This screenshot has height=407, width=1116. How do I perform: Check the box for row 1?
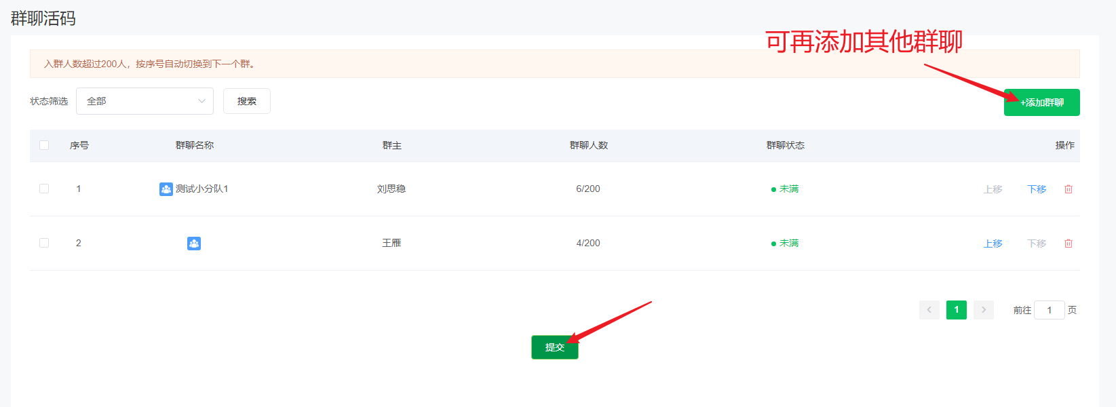tap(44, 189)
